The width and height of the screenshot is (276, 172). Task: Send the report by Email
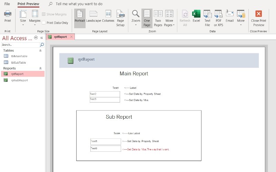(230, 16)
